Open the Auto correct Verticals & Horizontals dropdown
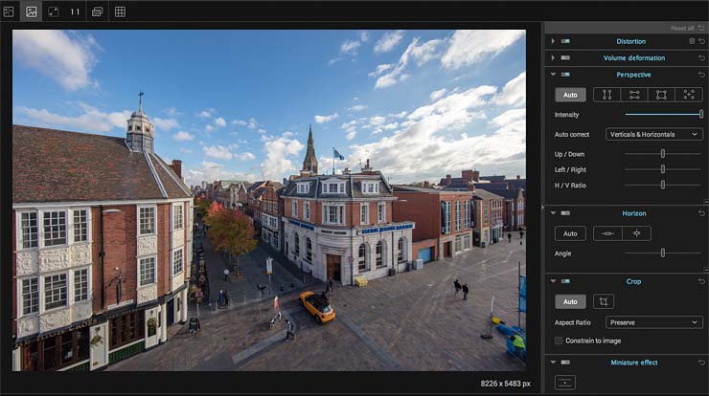709x396 pixels. (653, 134)
